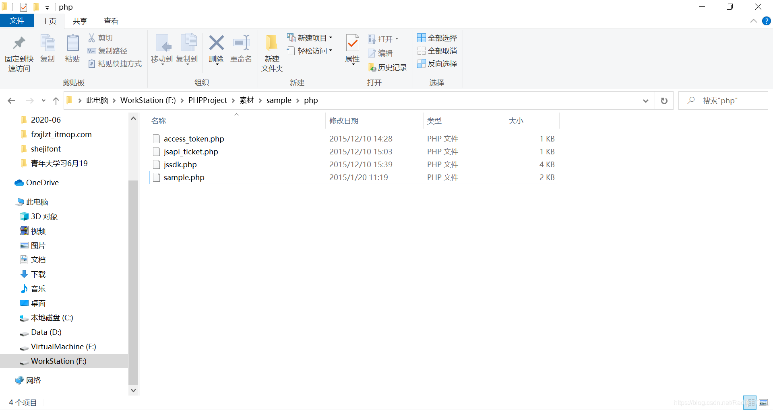773x410 pixels.
Task: Switch to the View (查看) tab
Action: 111,21
